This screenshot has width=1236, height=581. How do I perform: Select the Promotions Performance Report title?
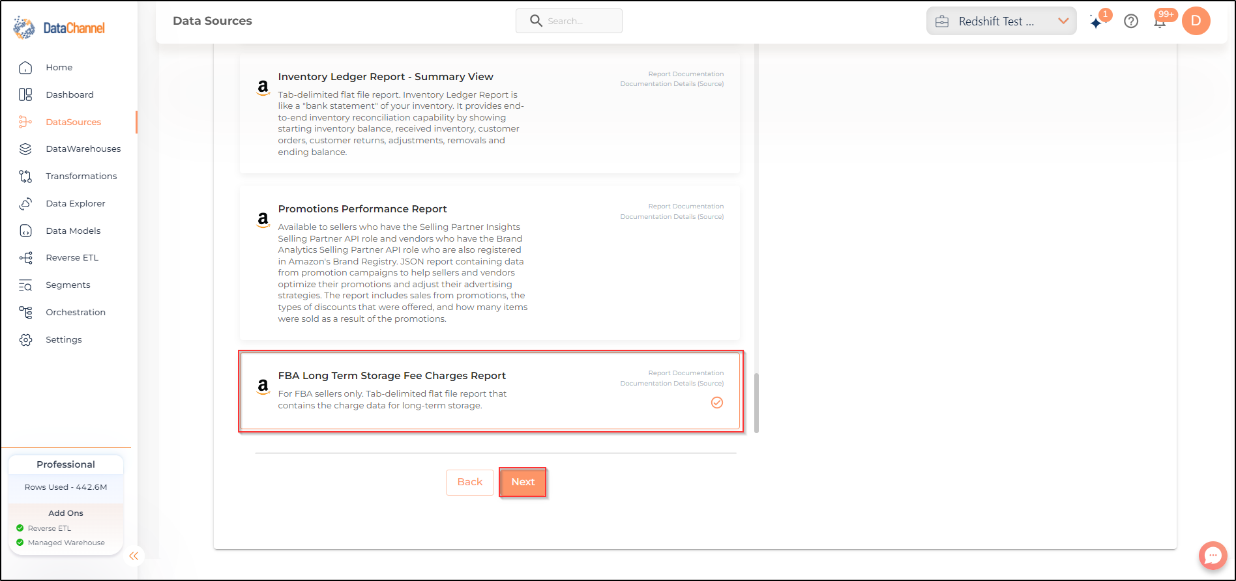pos(362,209)
